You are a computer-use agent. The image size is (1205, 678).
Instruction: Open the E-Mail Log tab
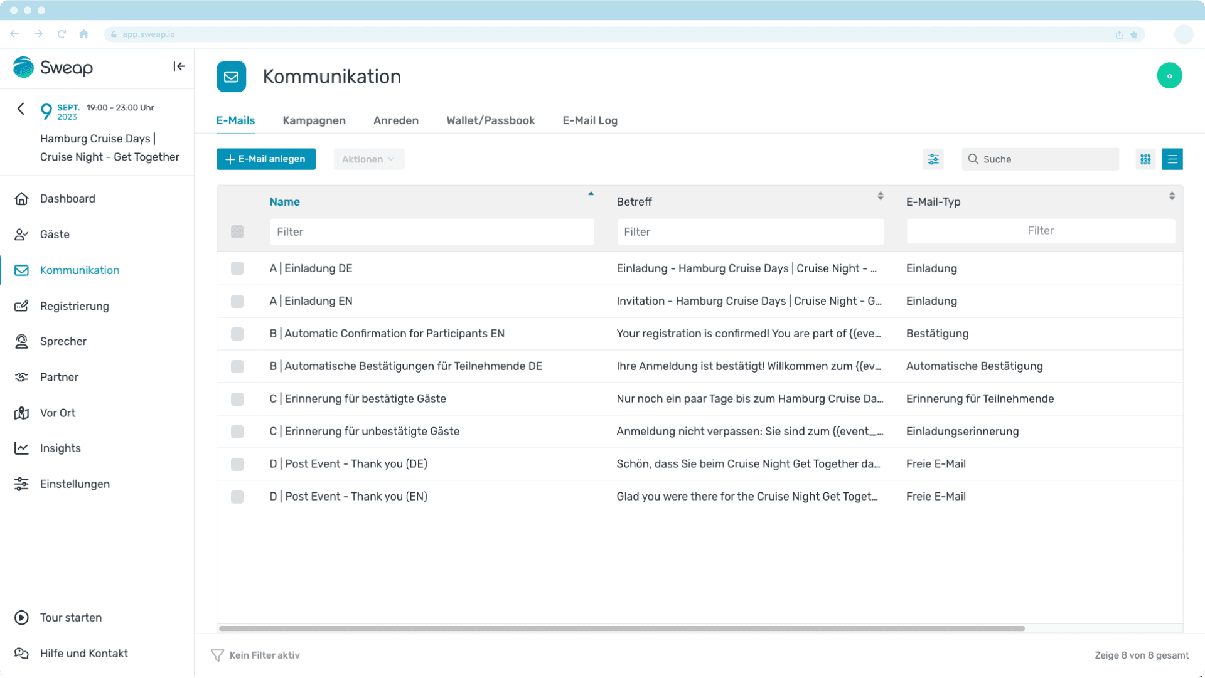589,120
